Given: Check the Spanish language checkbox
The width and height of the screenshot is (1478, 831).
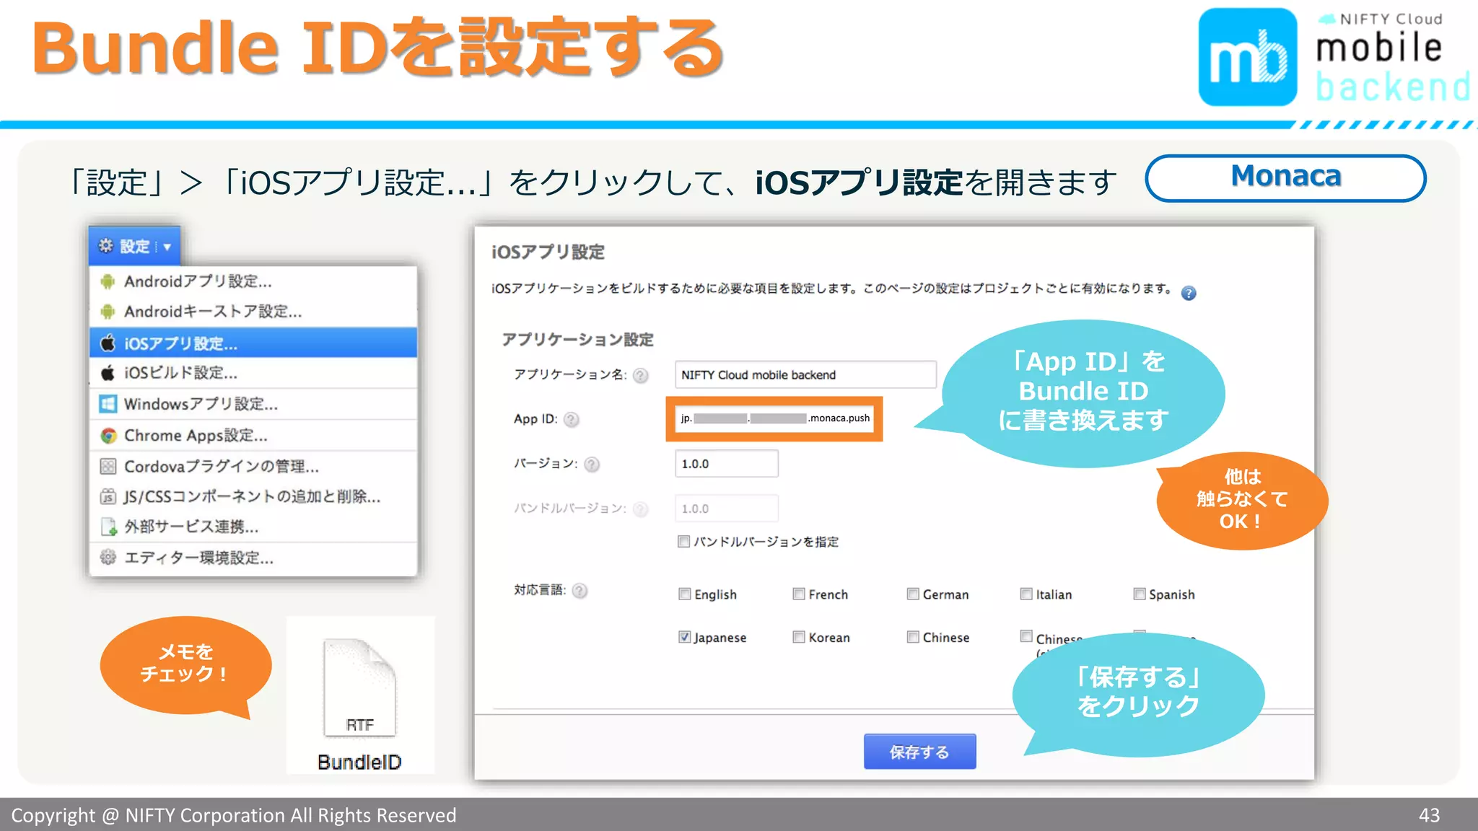Looking at the screenshot, I should point(1140,594).
